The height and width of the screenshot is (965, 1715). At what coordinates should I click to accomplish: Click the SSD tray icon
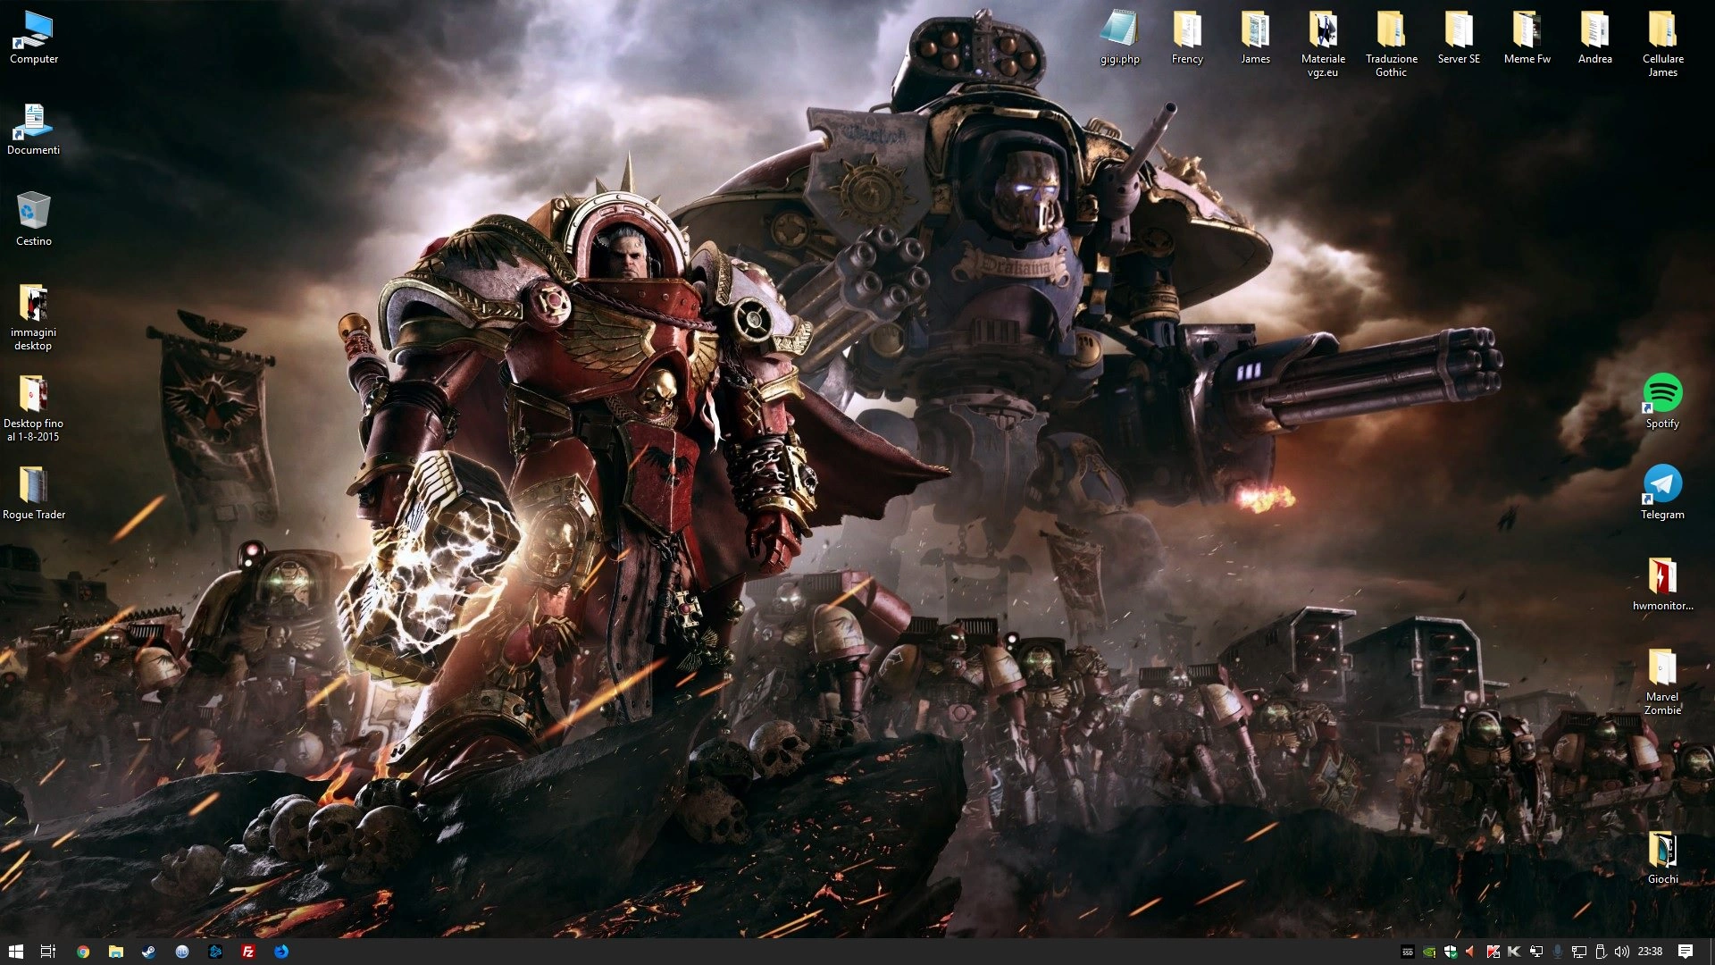click(1408, 952)
